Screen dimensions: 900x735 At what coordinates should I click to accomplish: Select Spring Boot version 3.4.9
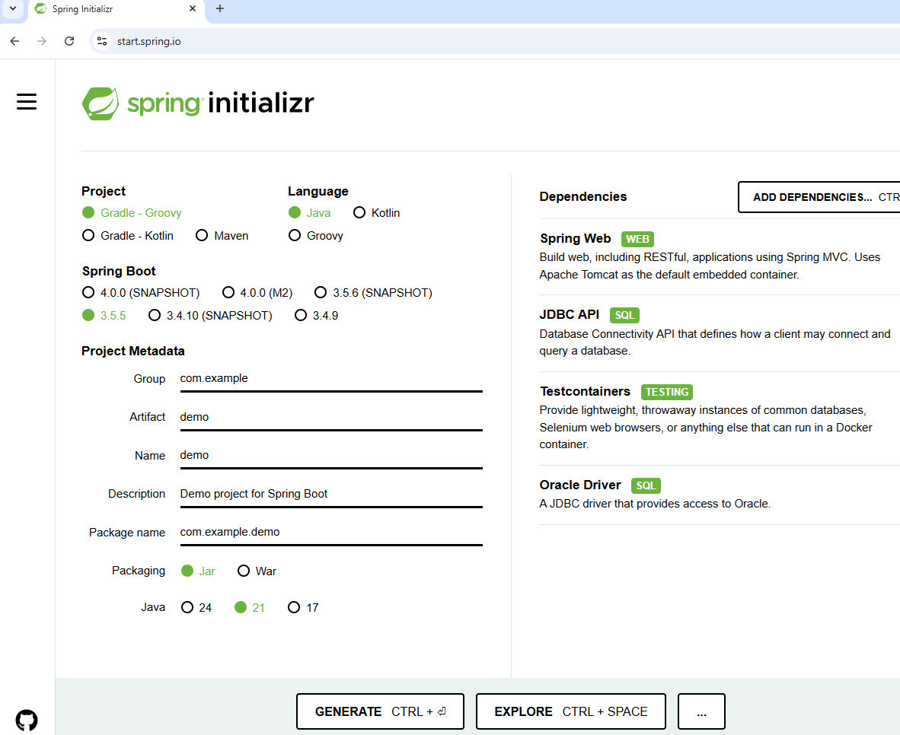(x=317, y=316)
